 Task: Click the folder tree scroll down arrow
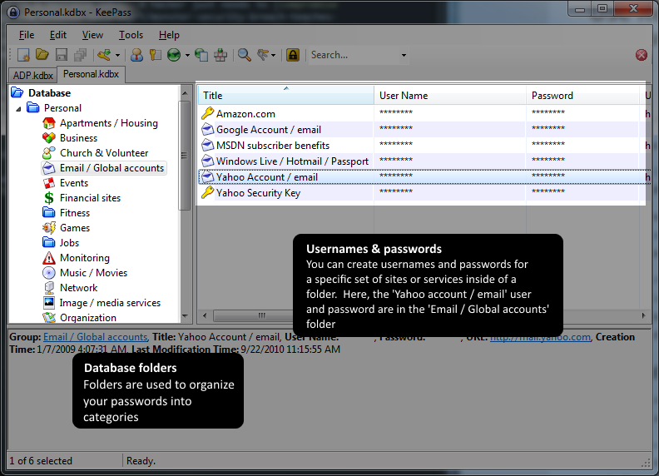point(185,315)
